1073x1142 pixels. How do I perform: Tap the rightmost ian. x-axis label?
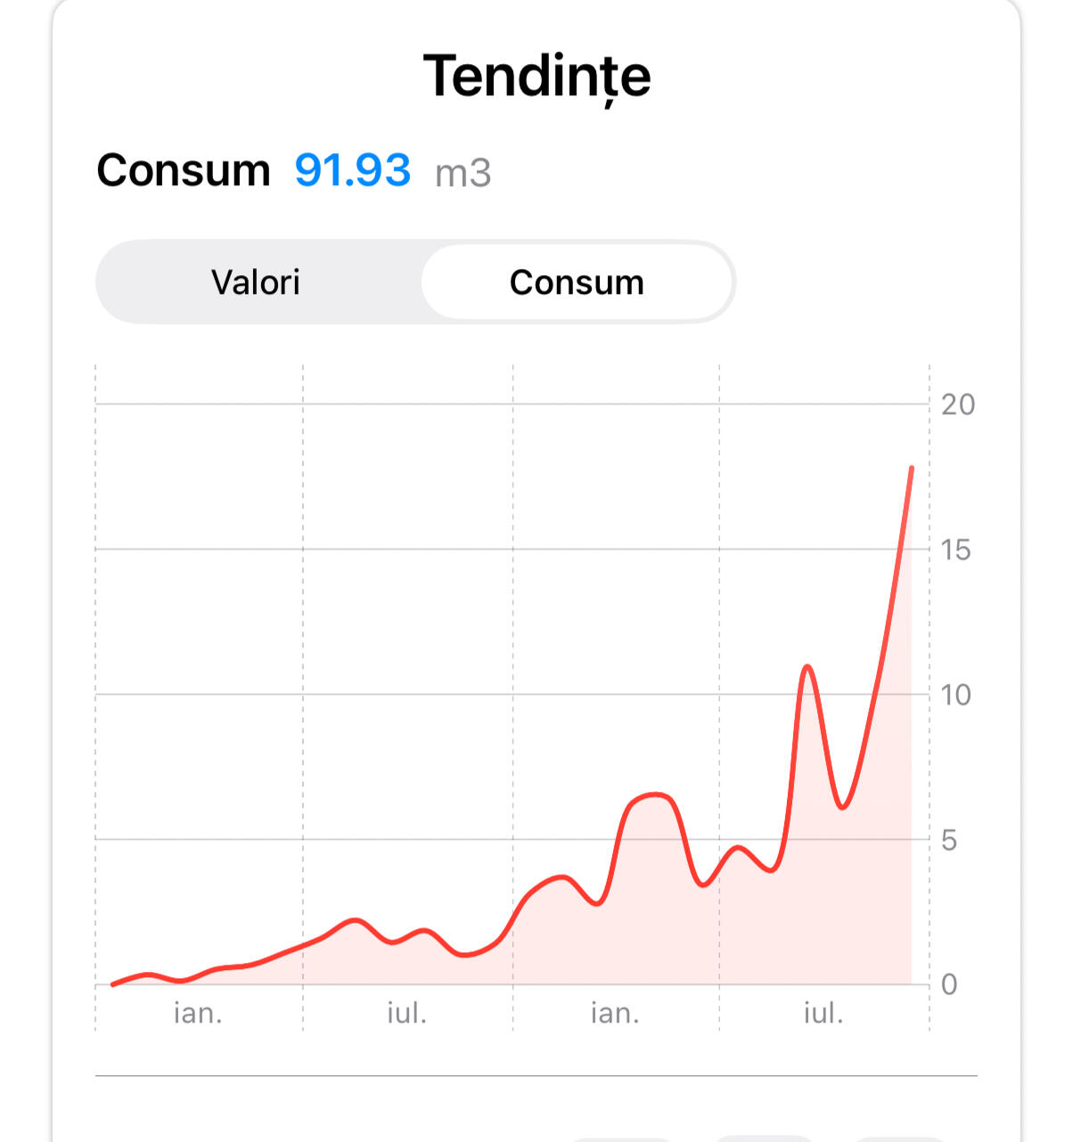click(615, 1013)
